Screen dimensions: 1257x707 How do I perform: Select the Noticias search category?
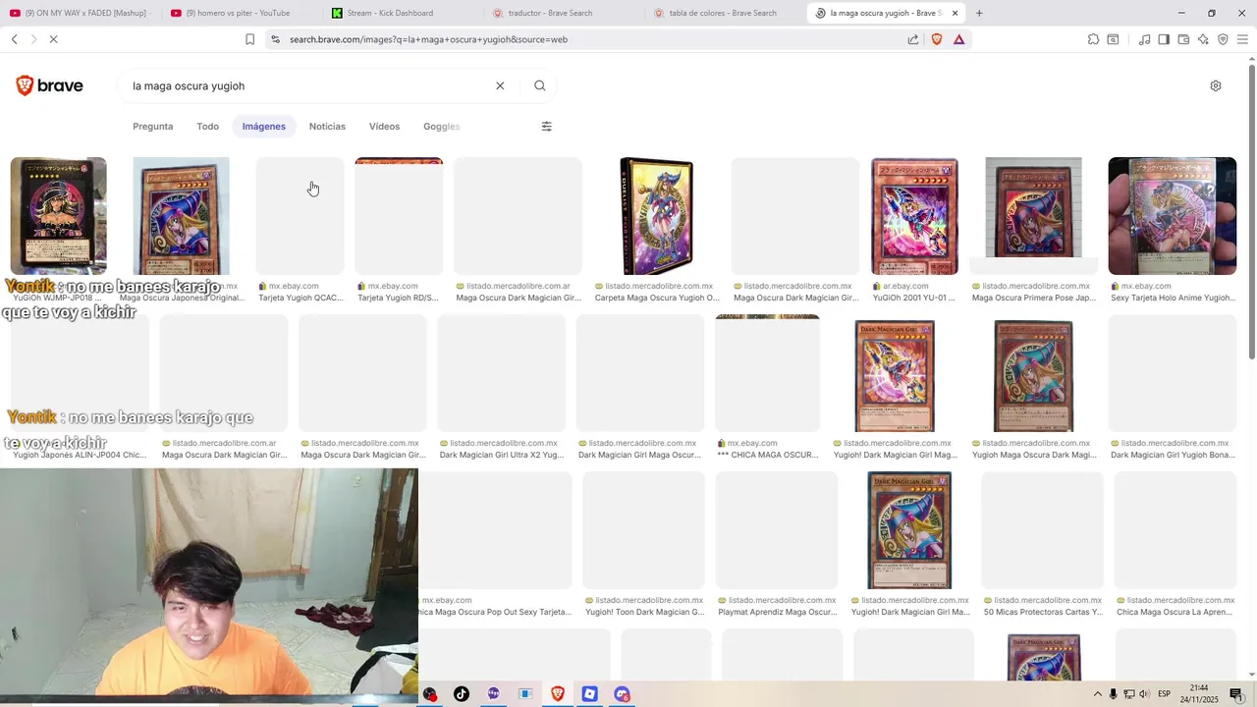[x=327, y=126]
